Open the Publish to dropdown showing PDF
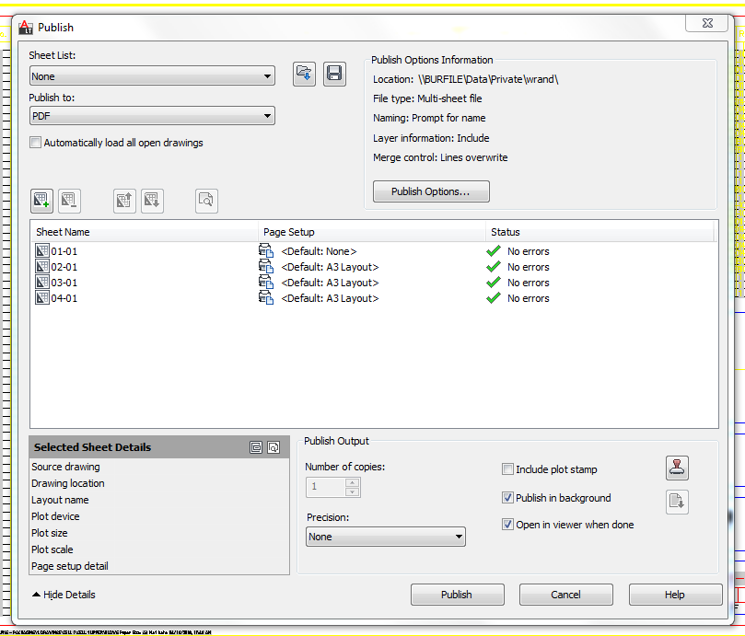Image resolution: width=745 pixels, height=636 pixels. (x=269, y=116)
